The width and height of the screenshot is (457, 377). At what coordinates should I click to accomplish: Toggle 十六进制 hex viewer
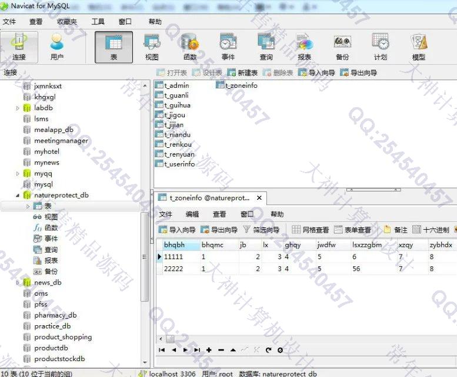tap(431, 230)
